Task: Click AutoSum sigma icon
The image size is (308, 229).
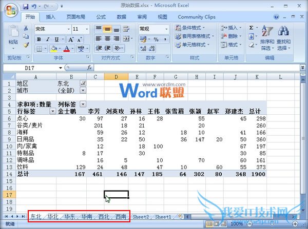Action: pos(251,28)
